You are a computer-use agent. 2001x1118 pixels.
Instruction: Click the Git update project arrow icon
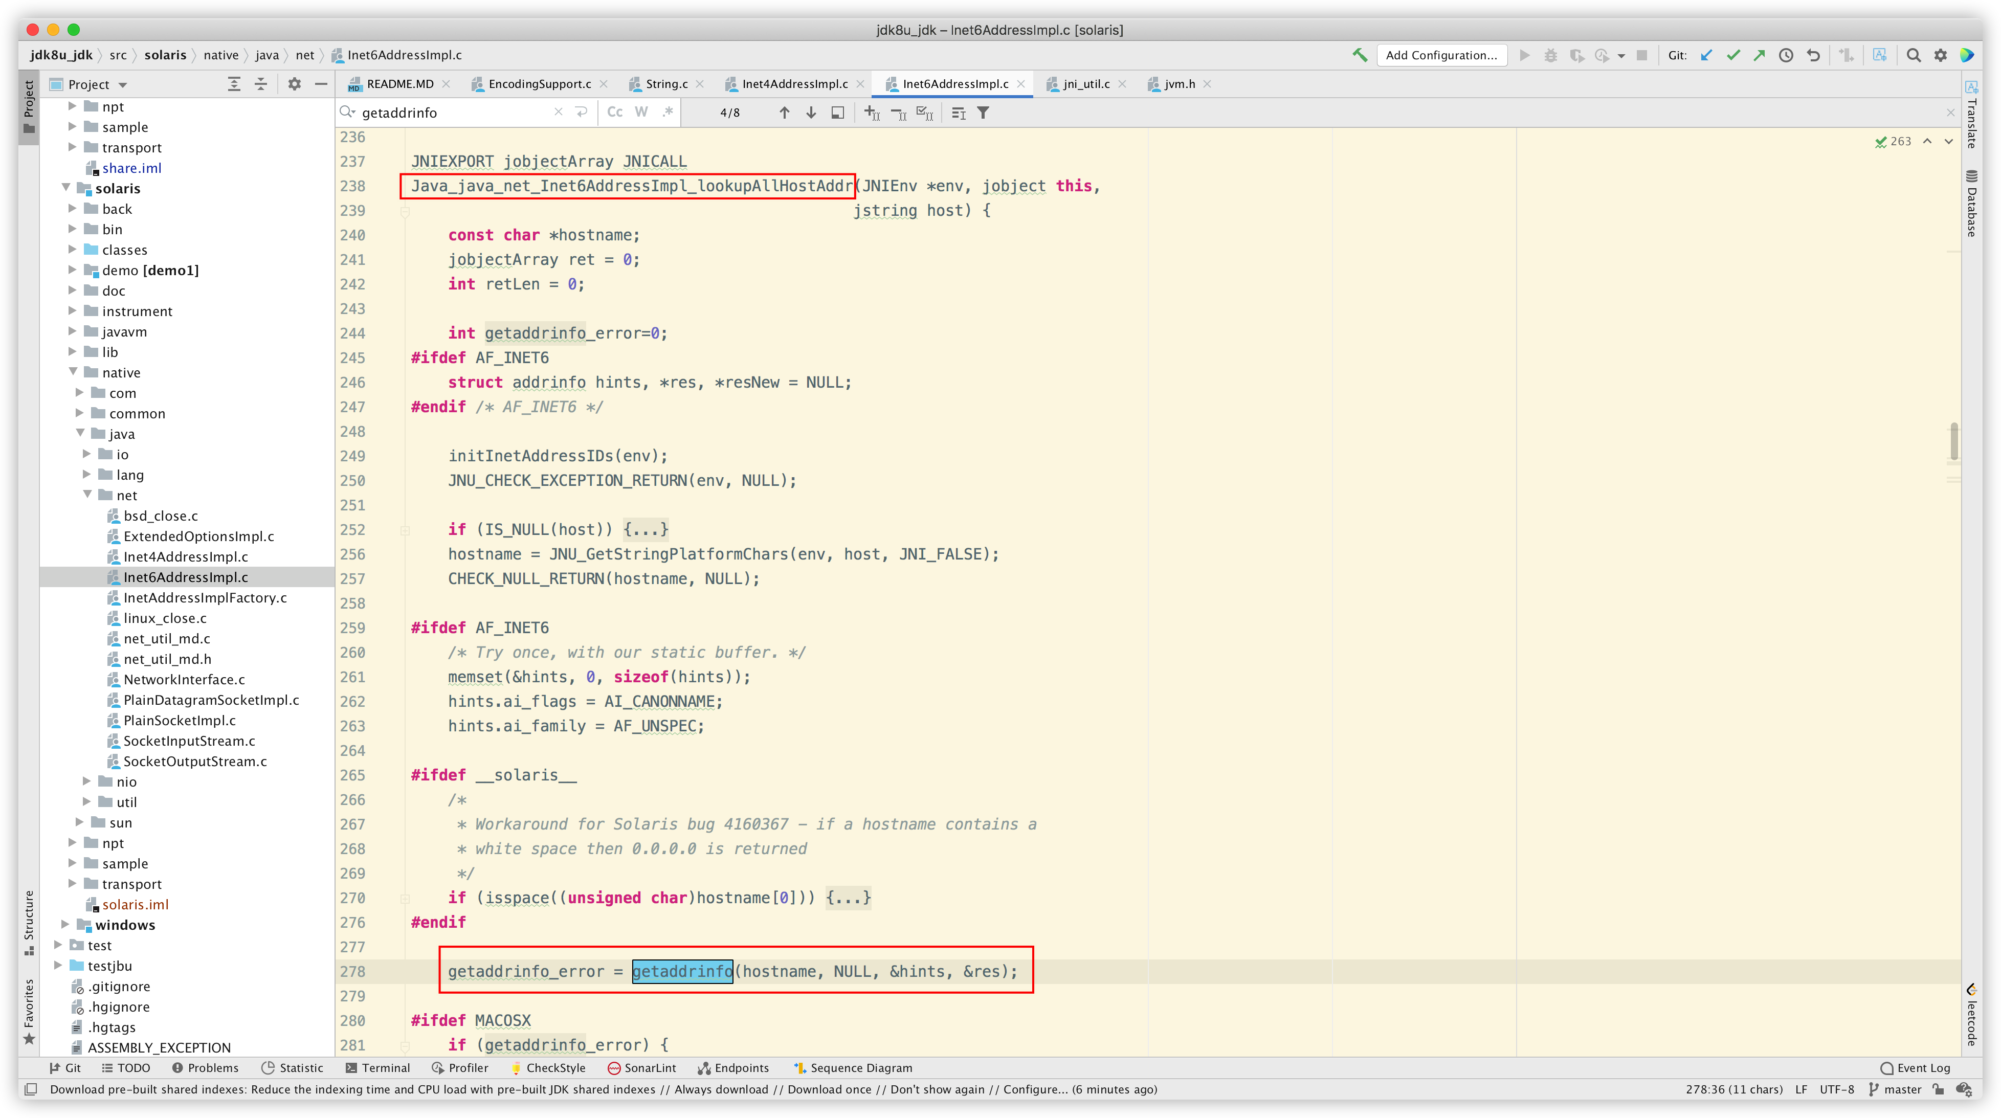[1706, 55]
